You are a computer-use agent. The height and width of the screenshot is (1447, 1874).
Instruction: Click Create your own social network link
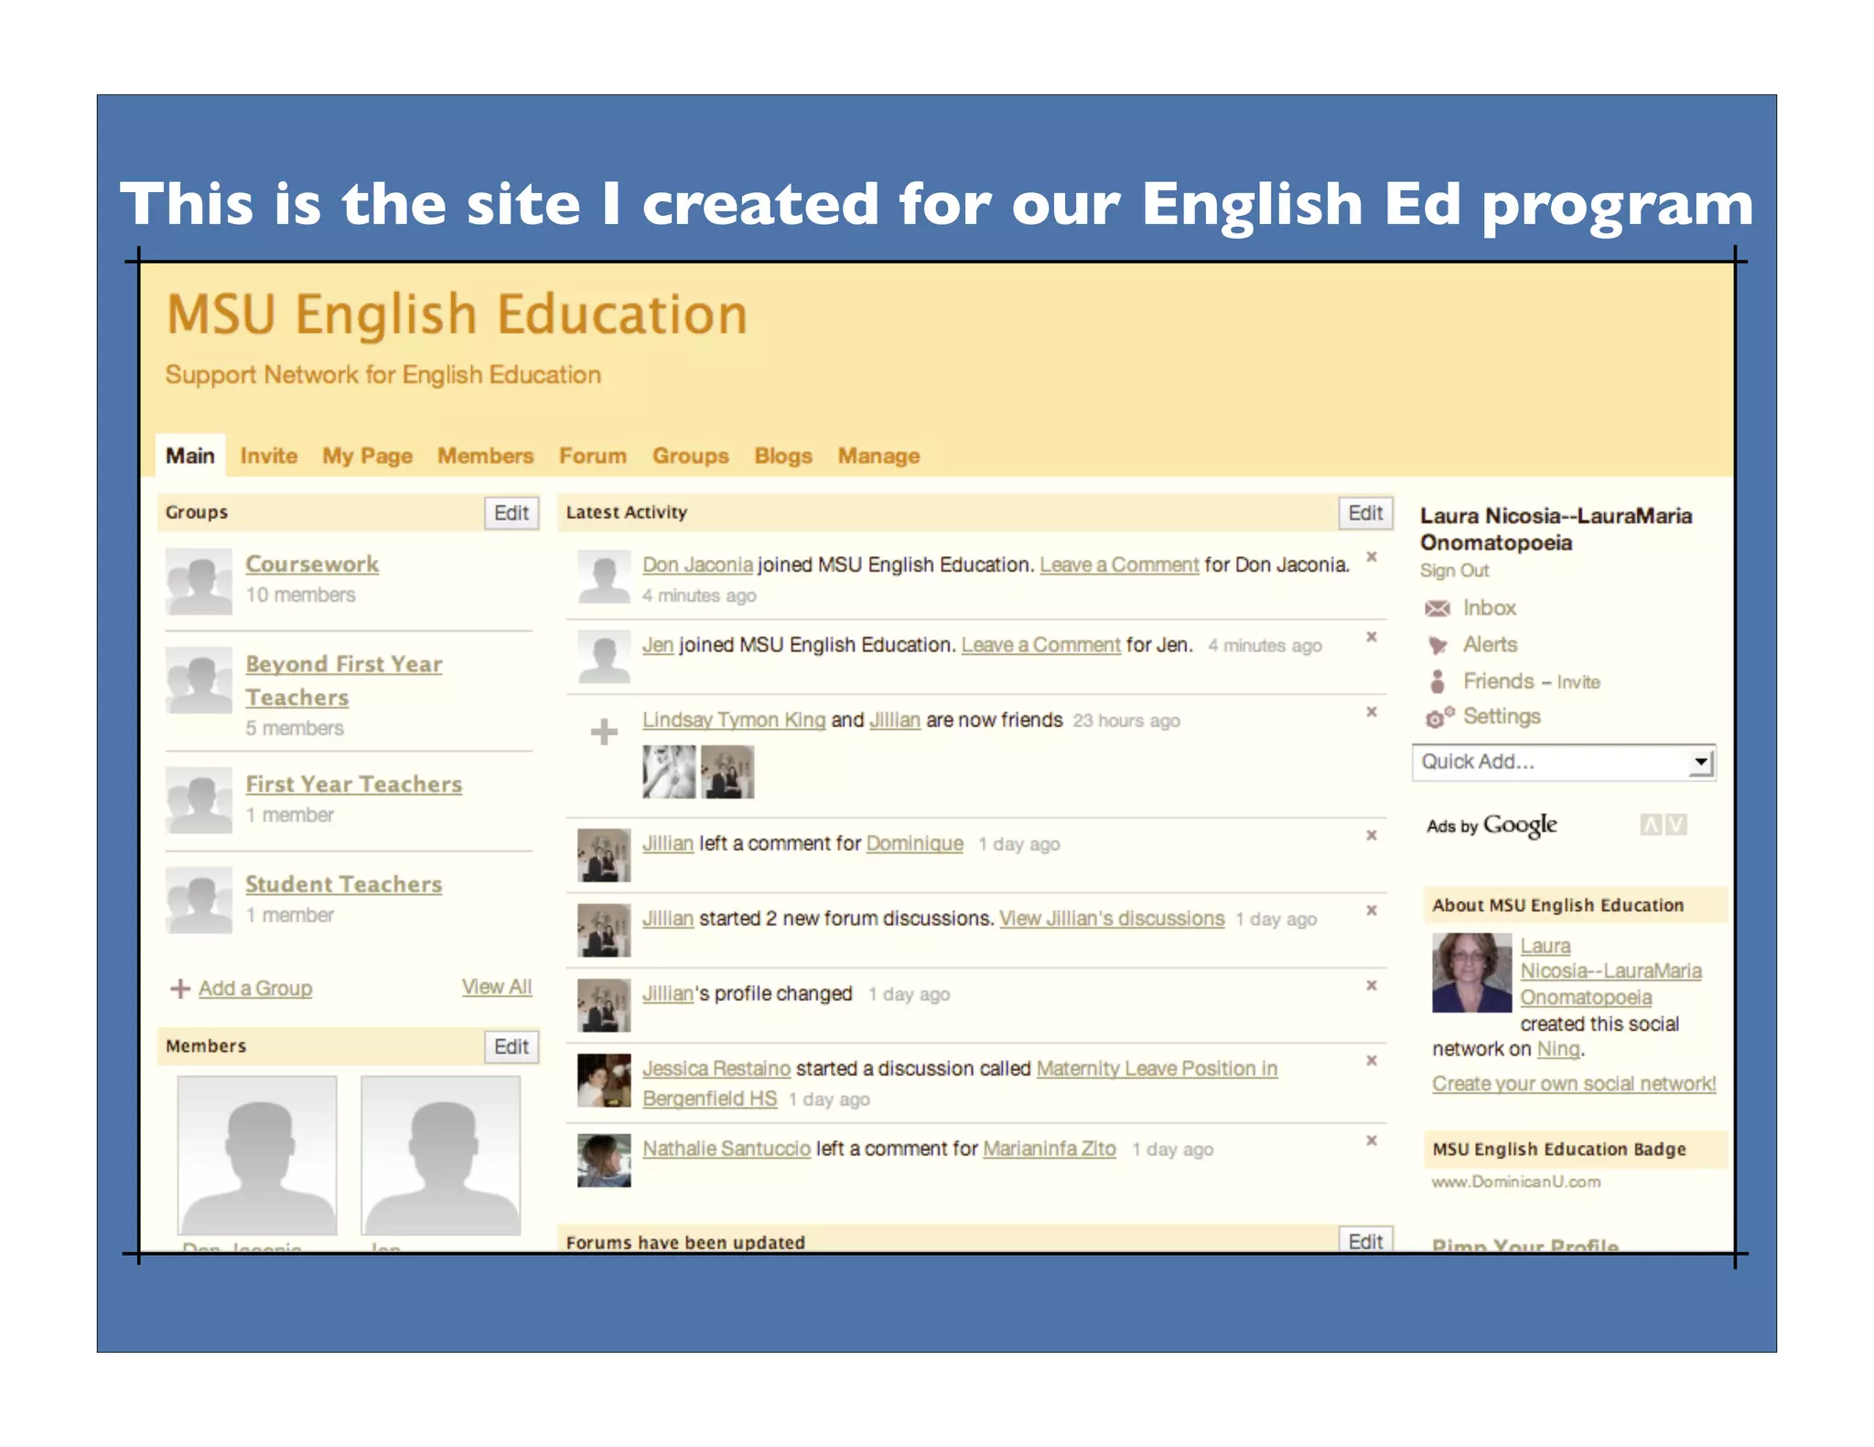coord(1574,1084)
